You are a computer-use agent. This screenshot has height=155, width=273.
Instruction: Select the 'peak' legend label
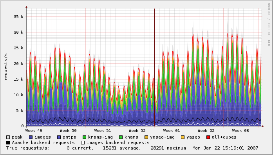coord(17,137)
